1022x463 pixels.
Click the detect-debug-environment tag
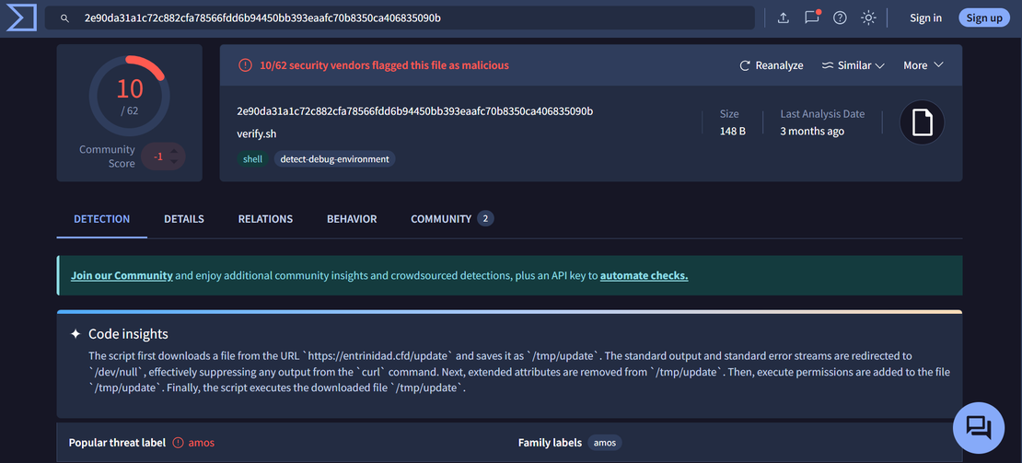tap(334, 159)
